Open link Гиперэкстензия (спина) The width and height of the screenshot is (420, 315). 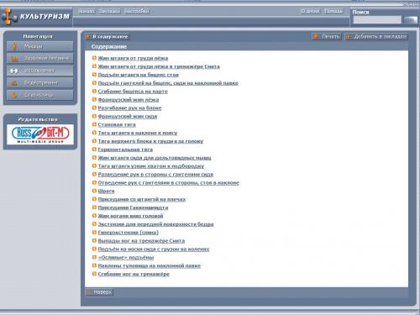tap(129, 233)
